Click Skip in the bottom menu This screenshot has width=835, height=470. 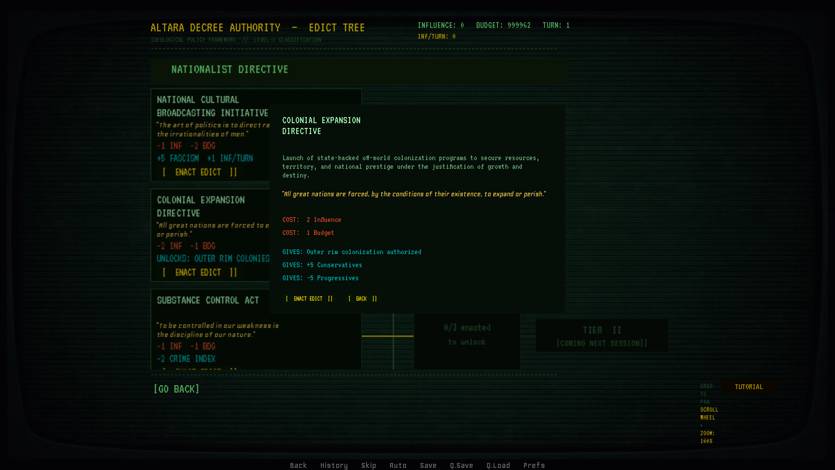(x=369, y=465)
